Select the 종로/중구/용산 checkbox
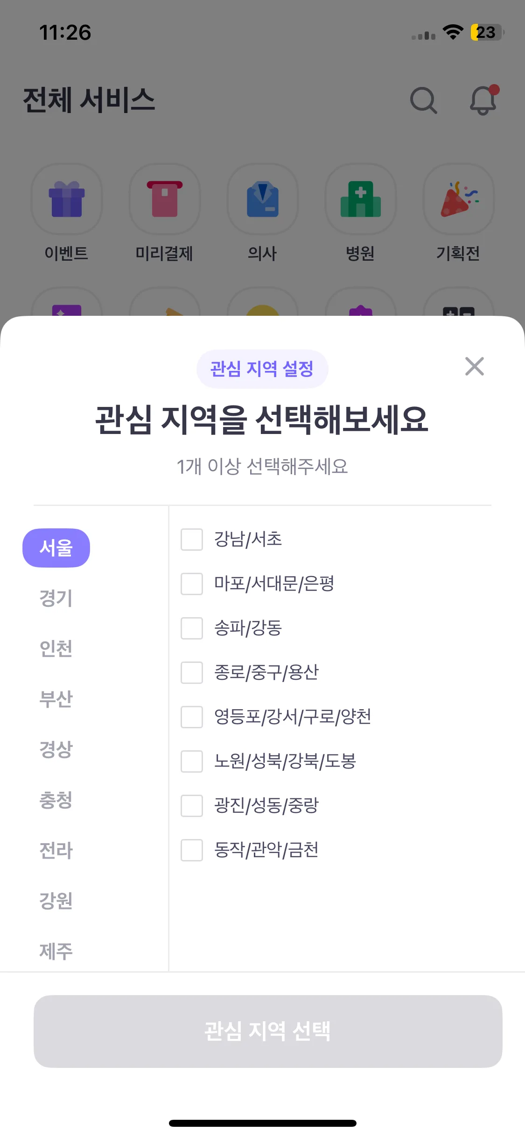The image size is (525, 1138). [x=192, y=673]
